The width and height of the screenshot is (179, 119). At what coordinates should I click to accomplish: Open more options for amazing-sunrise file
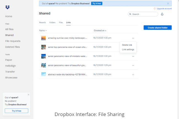coord(133,38)
